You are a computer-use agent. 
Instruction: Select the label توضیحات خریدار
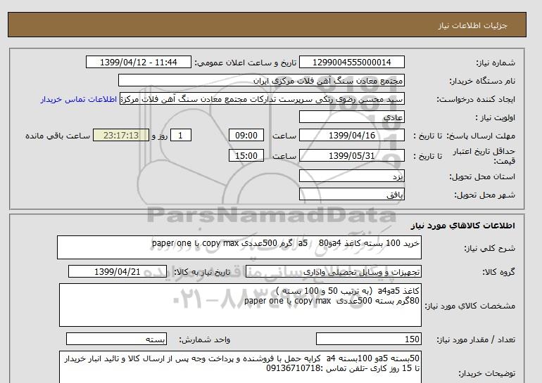coord(486,373)
